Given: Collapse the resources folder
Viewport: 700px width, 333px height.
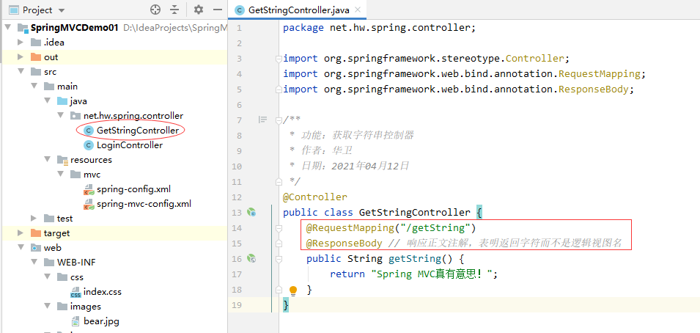Looking at the screenshot, I should pyautogui.click(x=47, y=160).
